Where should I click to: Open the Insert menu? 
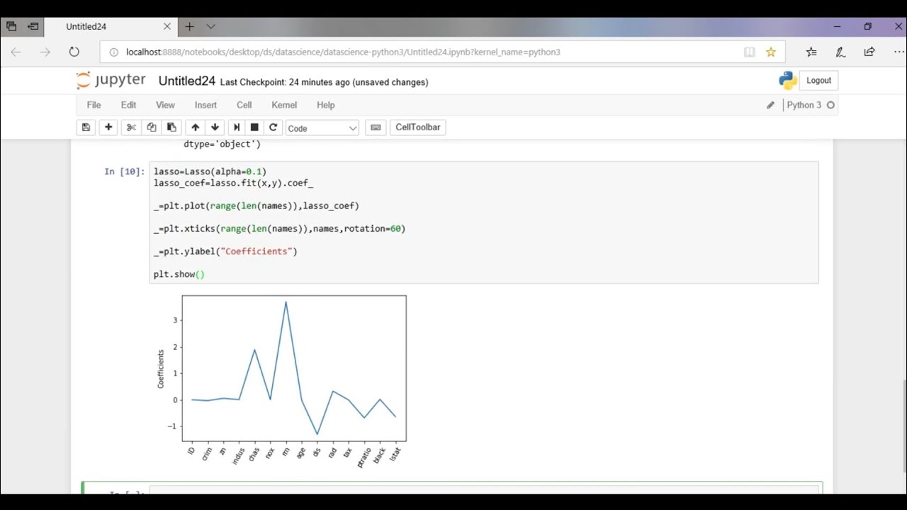[205, 105]
